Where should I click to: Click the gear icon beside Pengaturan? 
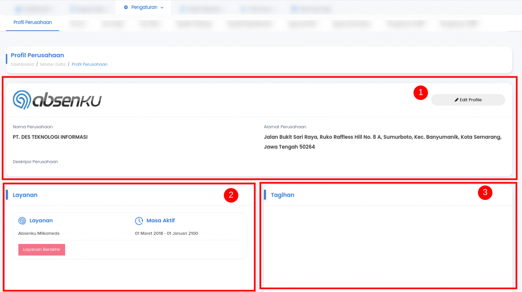(126, 7)
